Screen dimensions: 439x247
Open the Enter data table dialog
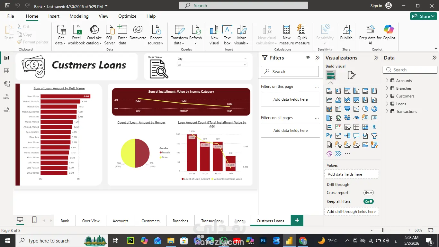122,35
